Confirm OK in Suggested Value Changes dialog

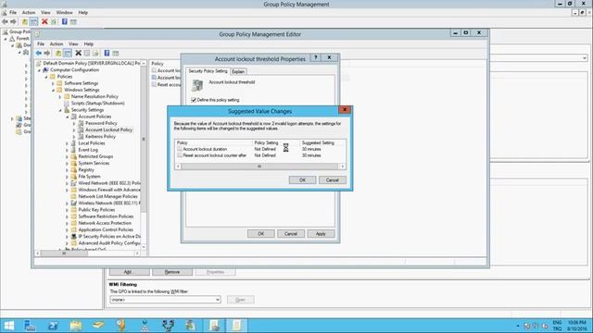(x=302, y=180)
